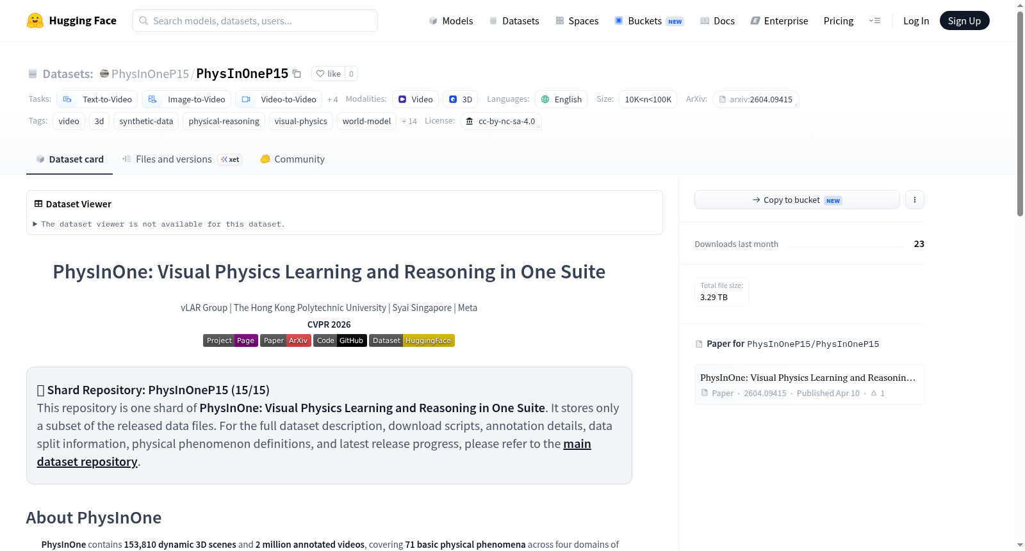The width and height of the screenshot is (1025, 551).
Task: Open the Code GitHub badge
Action: coord(340,340)
